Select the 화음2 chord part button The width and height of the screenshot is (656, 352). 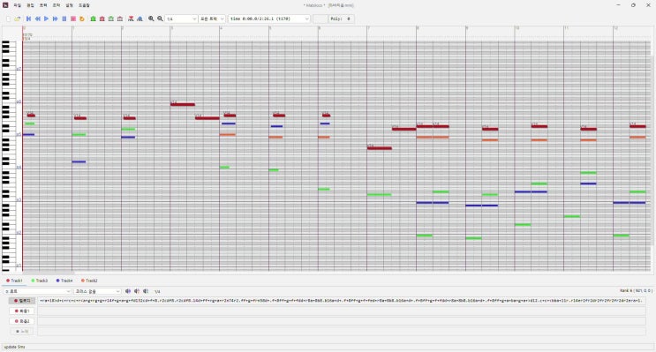(22, 321)
